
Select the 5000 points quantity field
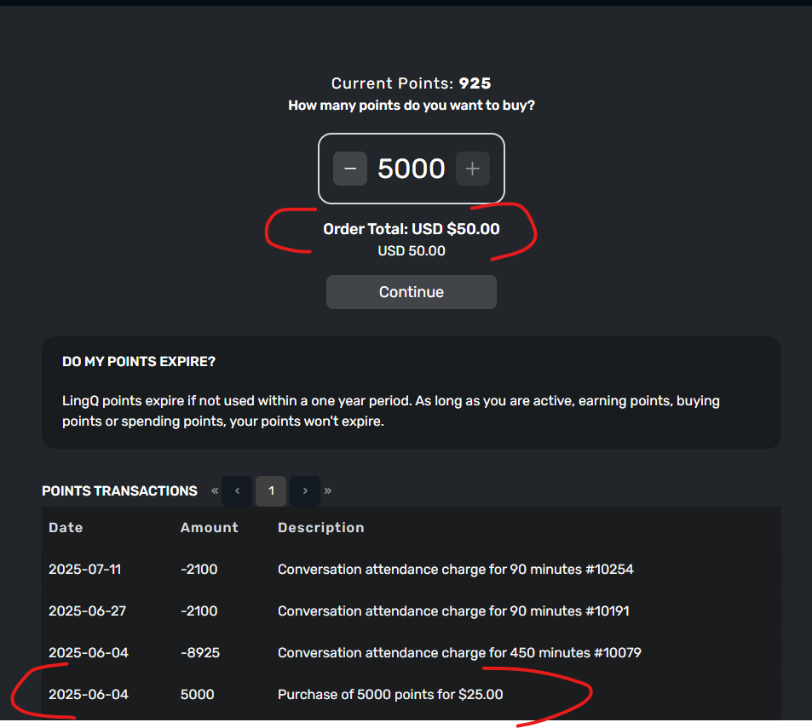412,169
